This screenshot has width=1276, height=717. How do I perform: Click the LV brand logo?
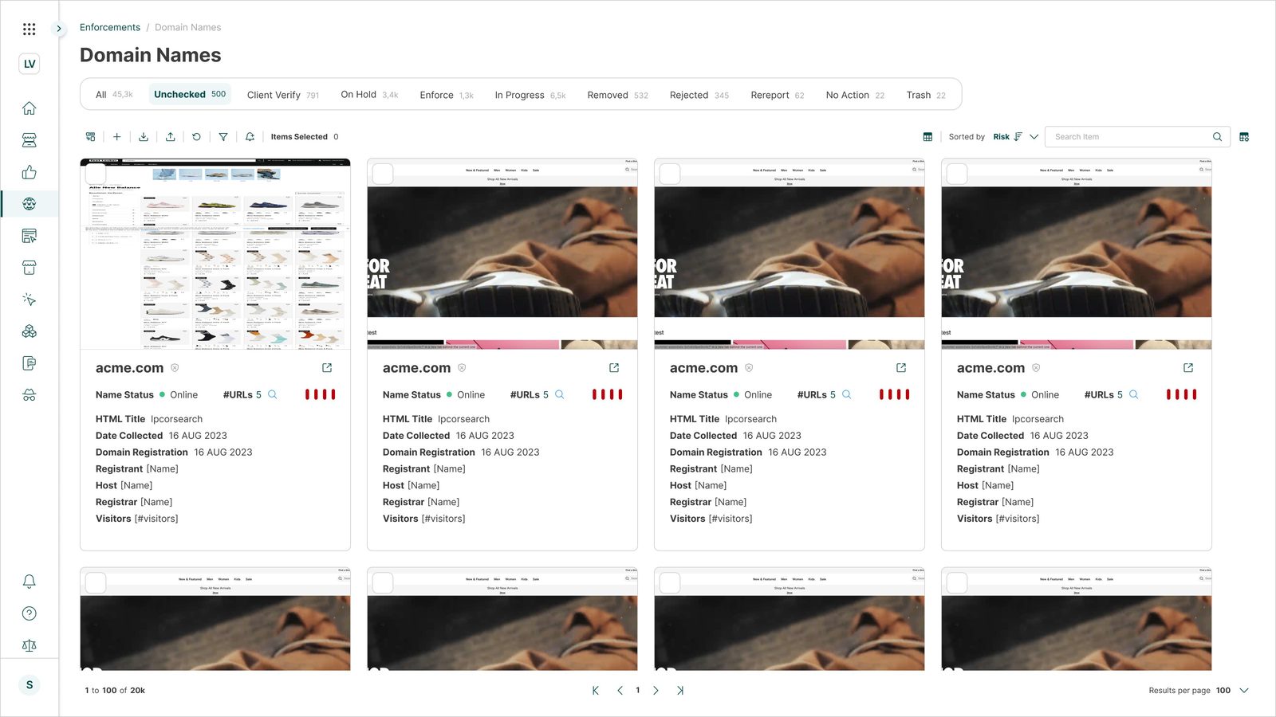point(30,64)
